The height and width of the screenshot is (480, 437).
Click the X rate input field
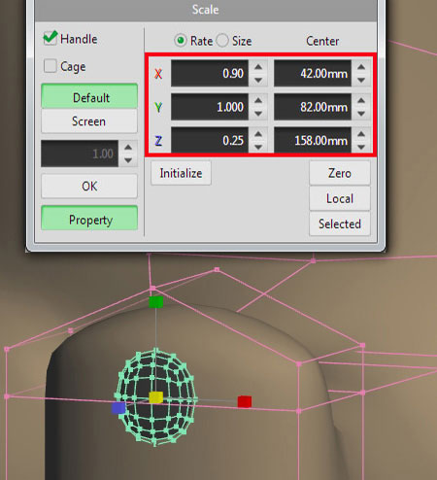pyautogui.click(x=210, y=73)
